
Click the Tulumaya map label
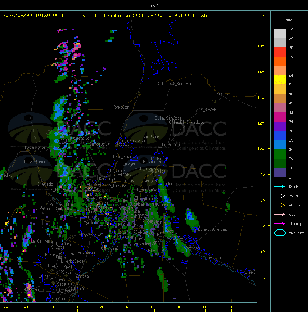pyautogui.click(x=126, y=163)
